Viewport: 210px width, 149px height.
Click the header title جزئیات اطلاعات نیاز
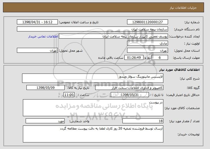[x=183, y=8]
